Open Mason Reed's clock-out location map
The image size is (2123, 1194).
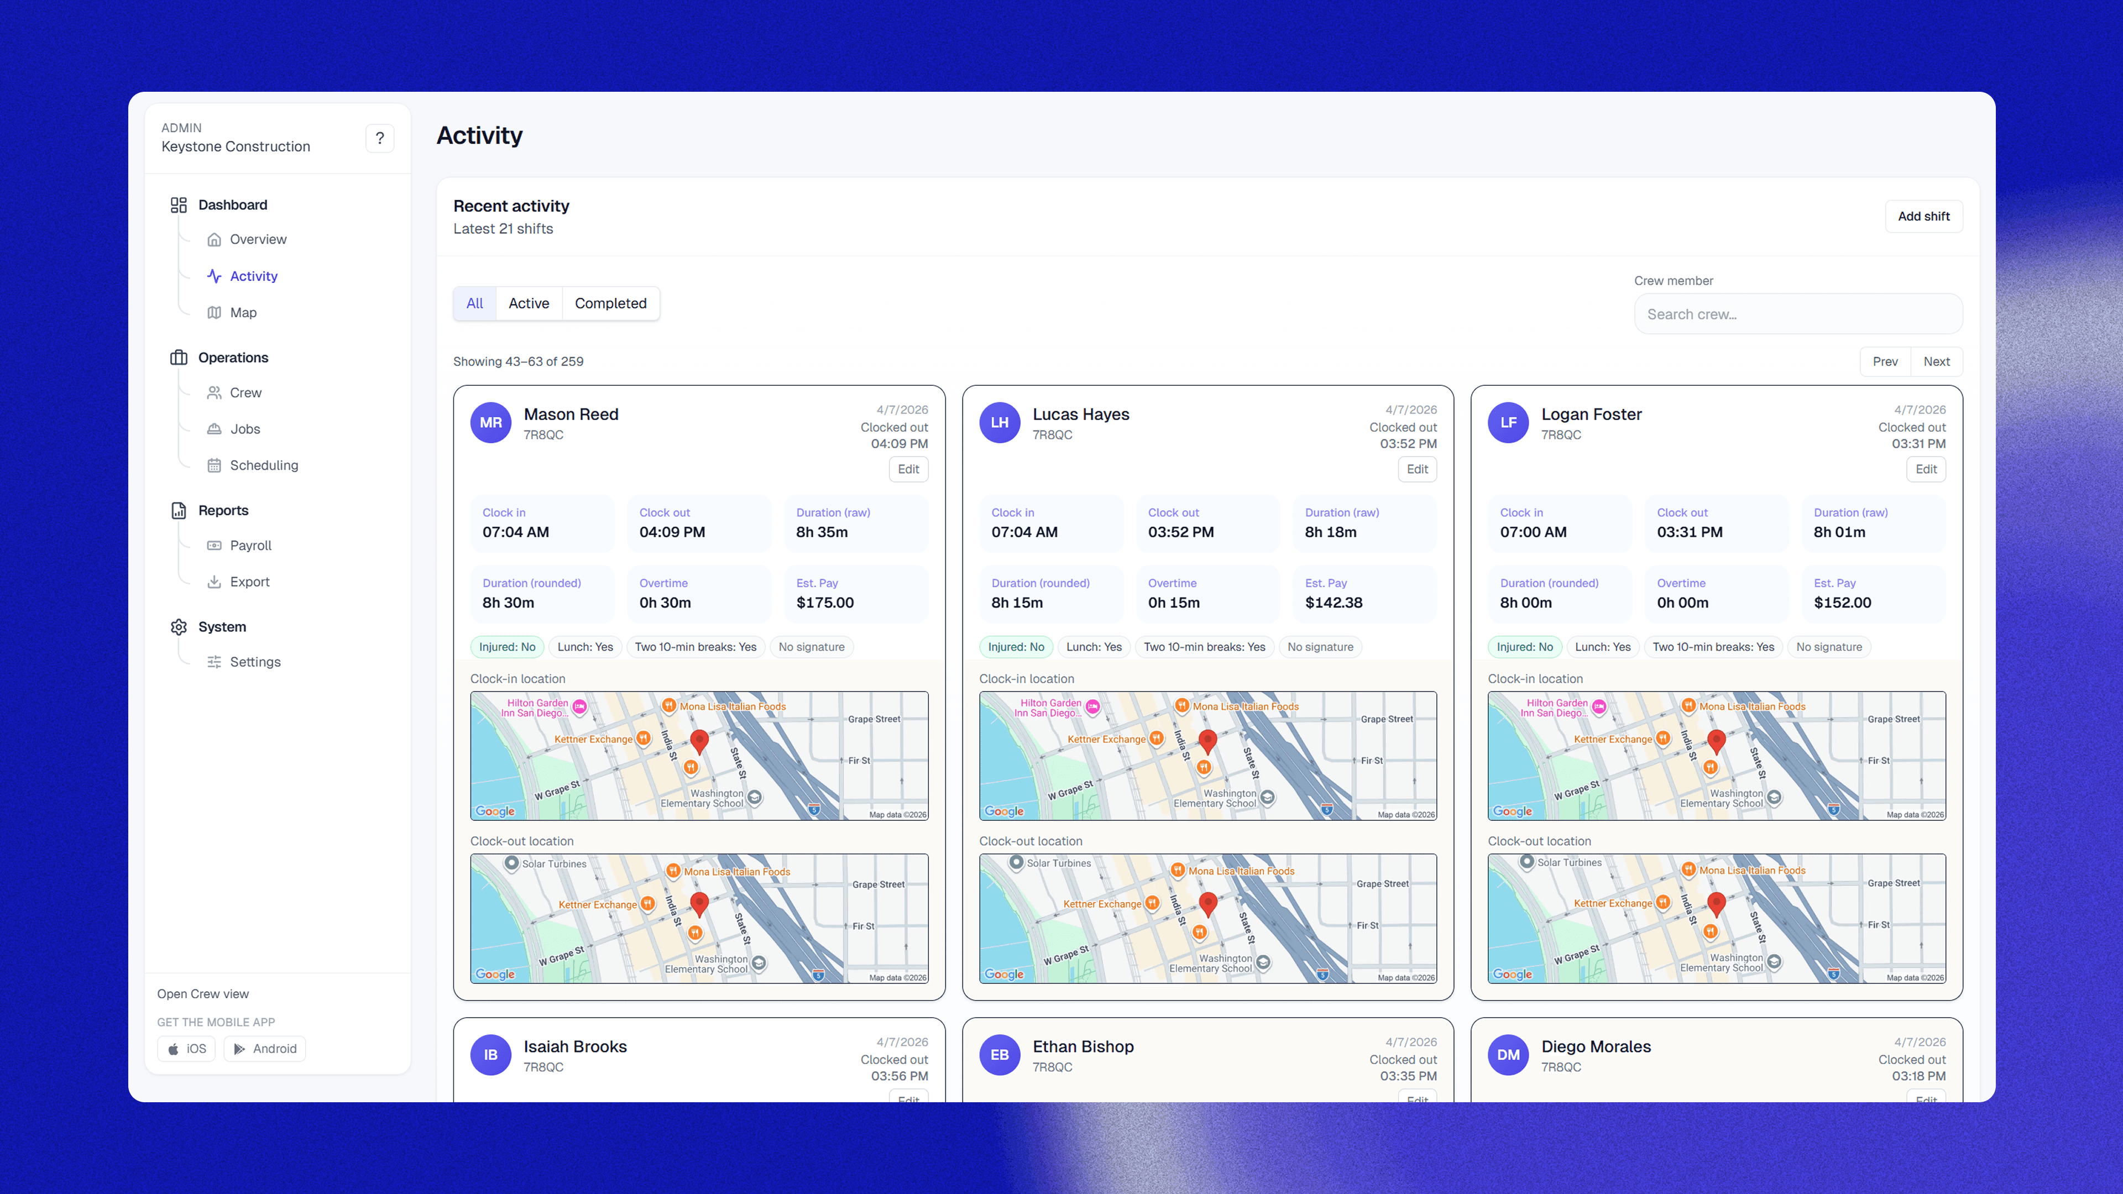699,919
